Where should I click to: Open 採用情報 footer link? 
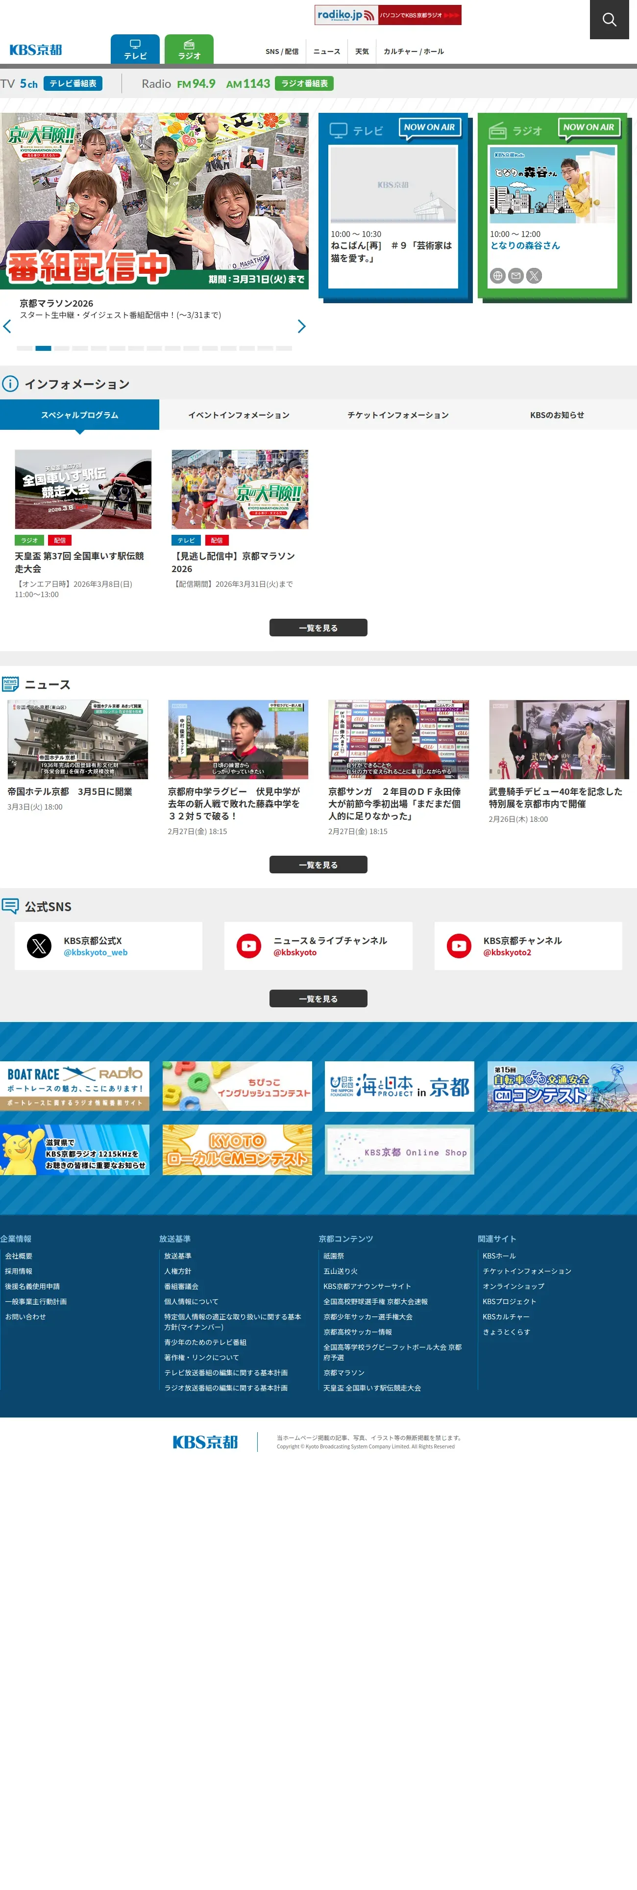pos(18,1271)
